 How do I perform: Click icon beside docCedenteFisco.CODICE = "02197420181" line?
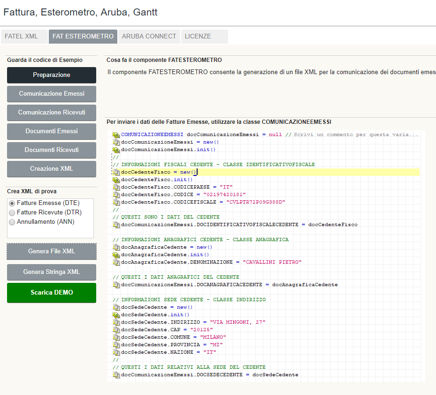(116, 195)
